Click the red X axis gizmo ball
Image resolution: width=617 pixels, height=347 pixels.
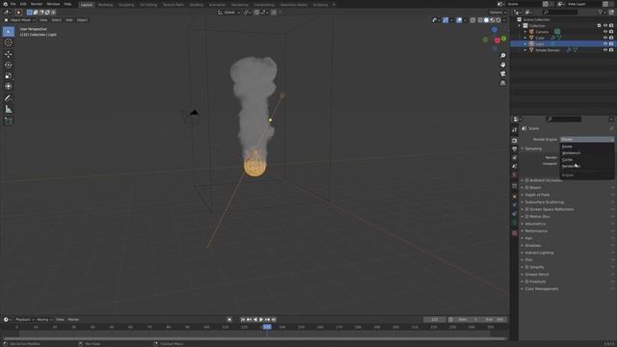click(497, 40)
